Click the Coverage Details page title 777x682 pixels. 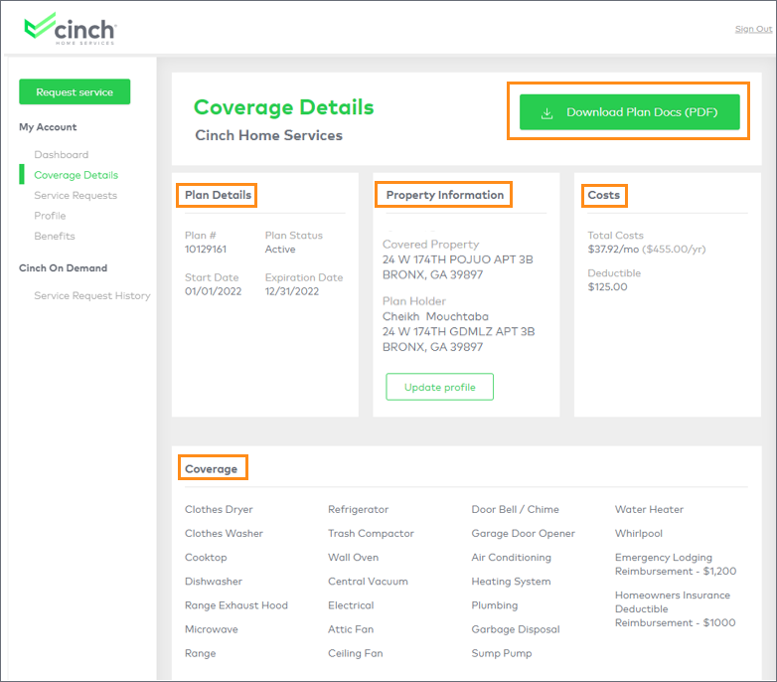284,107
